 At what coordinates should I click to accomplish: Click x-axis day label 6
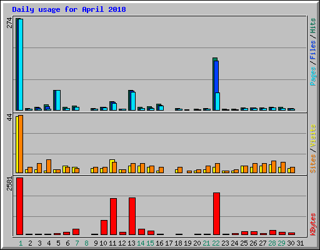[67, 243]
